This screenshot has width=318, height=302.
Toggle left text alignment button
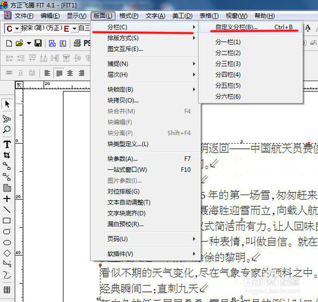pyautogui.click(x=47, y=73)
